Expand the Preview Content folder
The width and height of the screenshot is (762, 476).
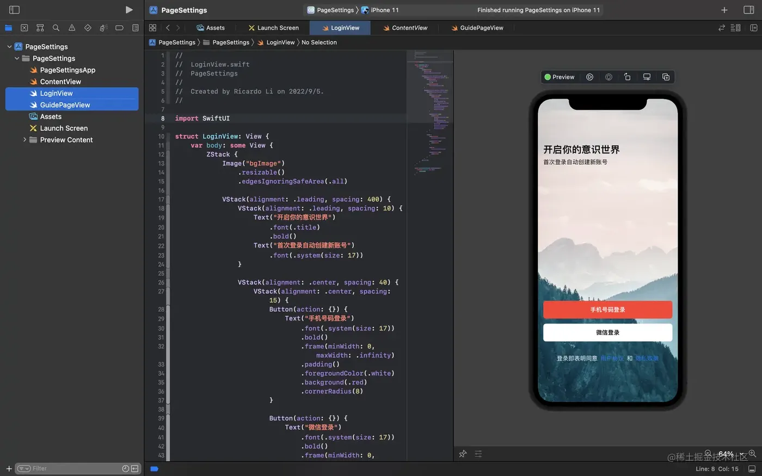[x=24, y=140]
